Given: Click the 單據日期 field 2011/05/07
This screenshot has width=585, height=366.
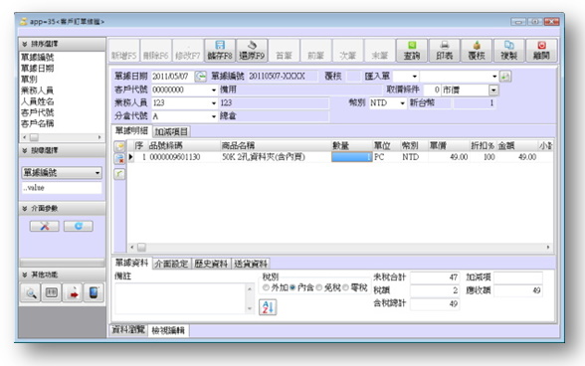Looking at the screenshot, I should click(x=172, y=77).
